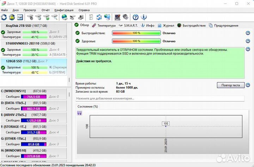Click the disk with magnifier icon
Viewport: 254px width, 167px height.
[x=55, y=17]
